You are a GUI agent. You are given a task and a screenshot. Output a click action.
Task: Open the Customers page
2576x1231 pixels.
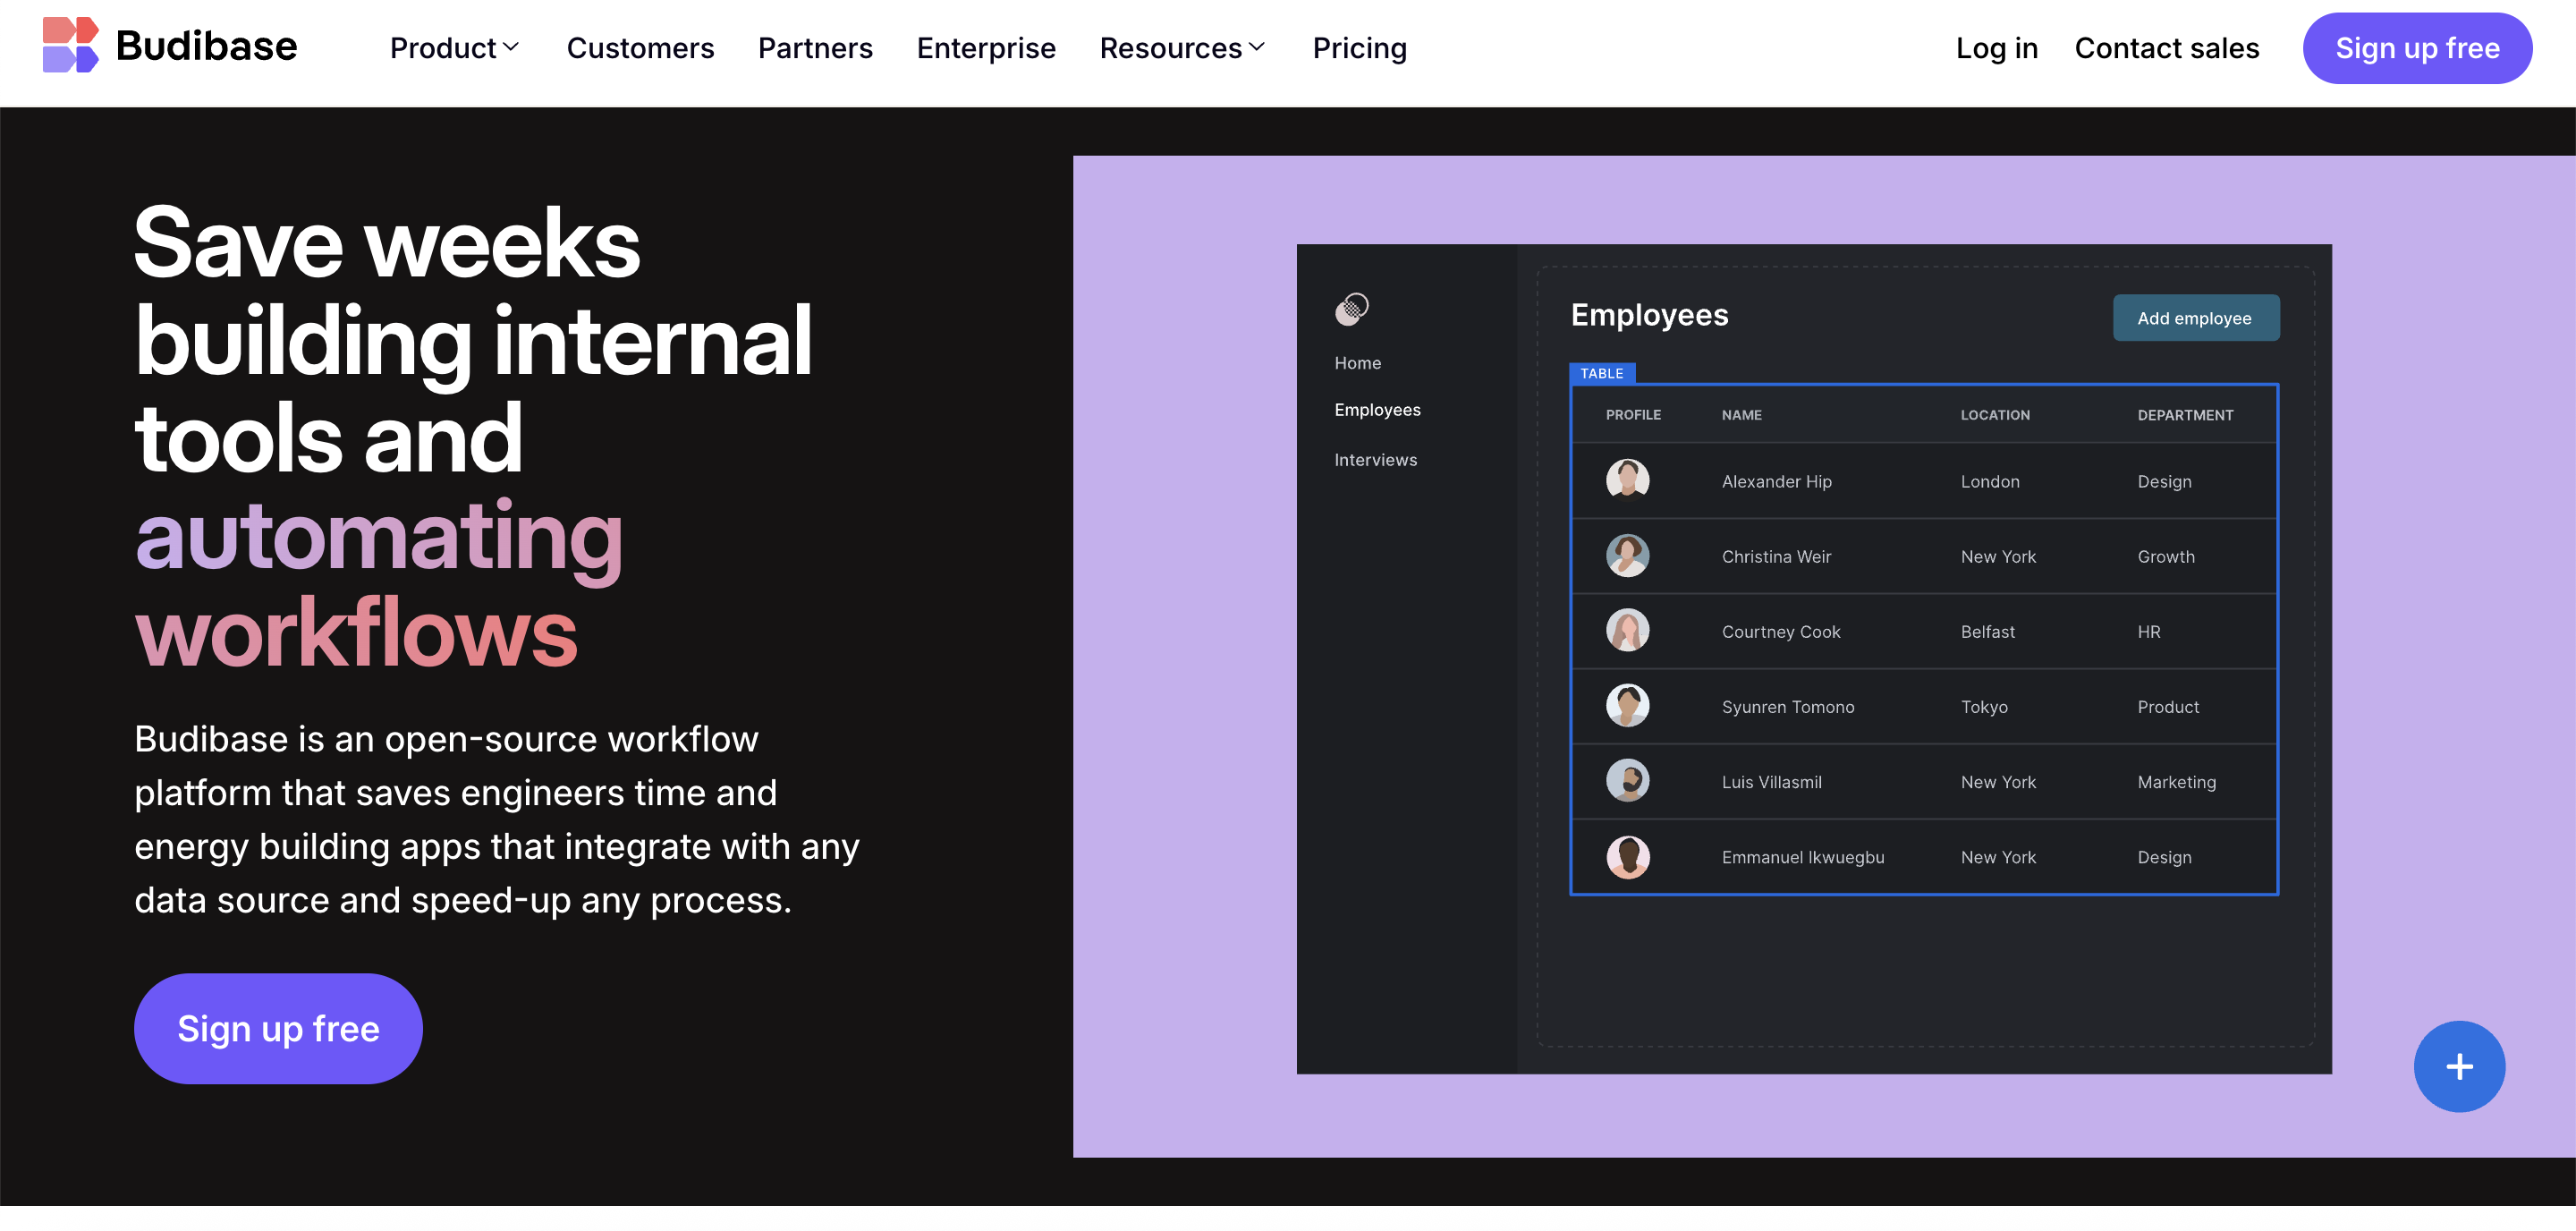pos(640,48)
